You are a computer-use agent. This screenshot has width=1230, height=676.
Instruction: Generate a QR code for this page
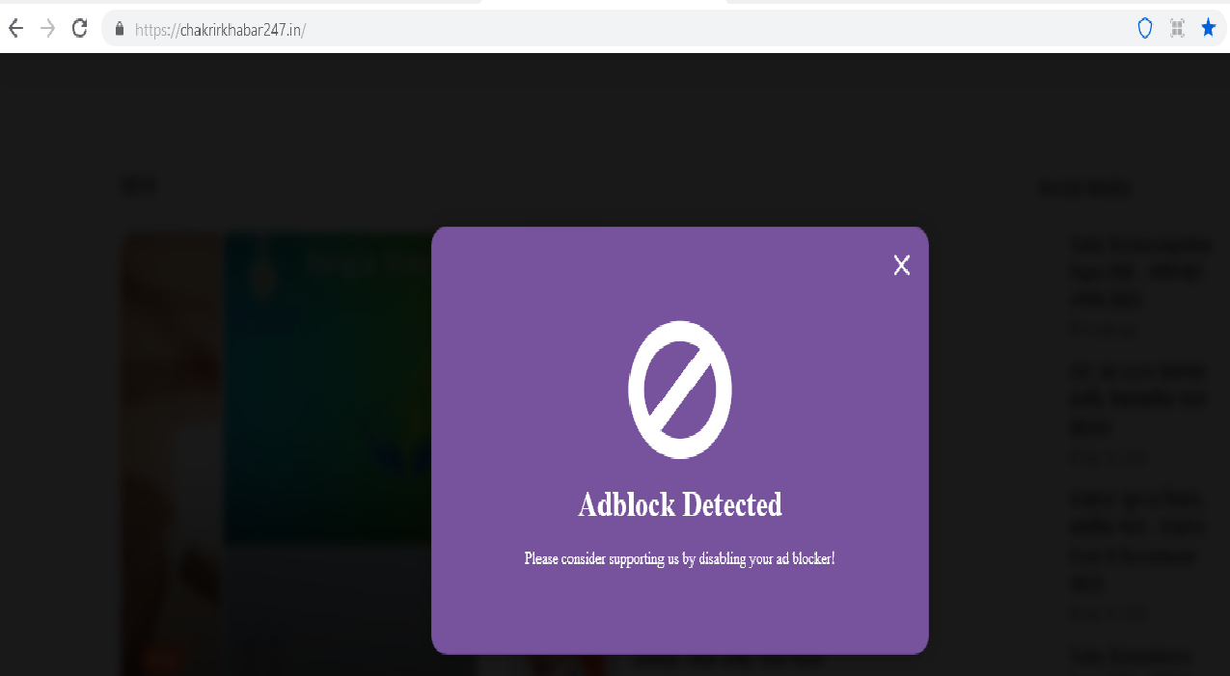1177,28
